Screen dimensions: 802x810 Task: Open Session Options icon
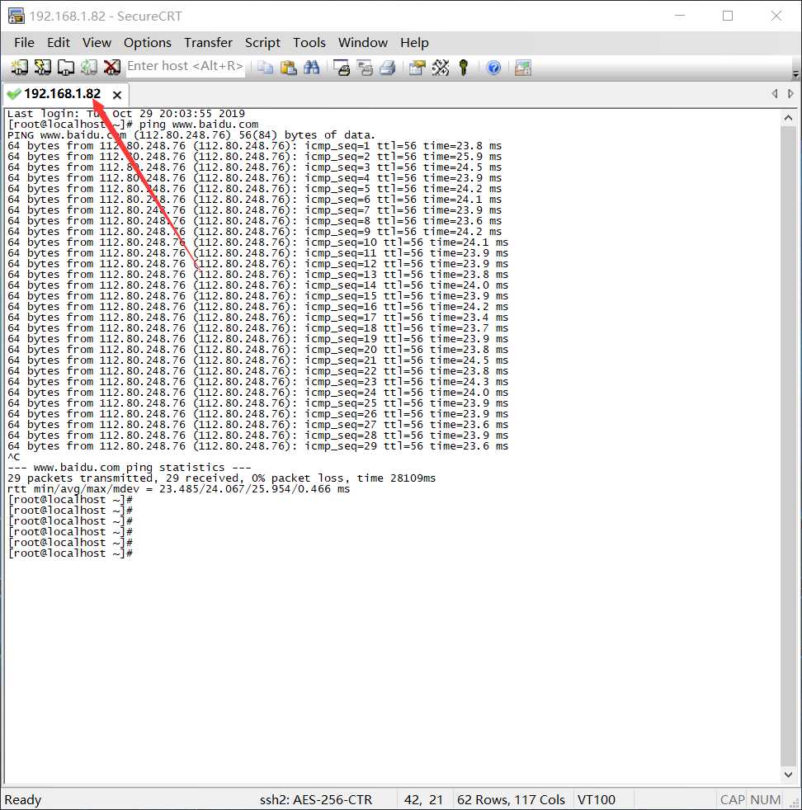(417, 68)
